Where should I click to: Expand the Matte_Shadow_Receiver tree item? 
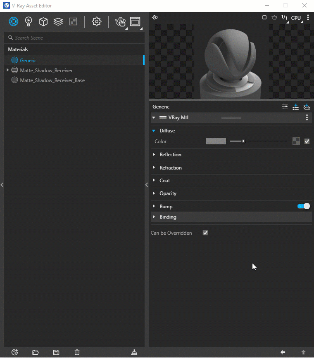[7, 70]
